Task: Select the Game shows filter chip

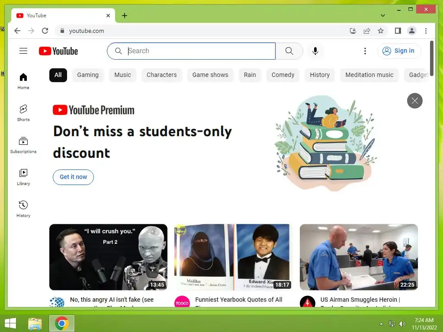Action: point(210,75)
